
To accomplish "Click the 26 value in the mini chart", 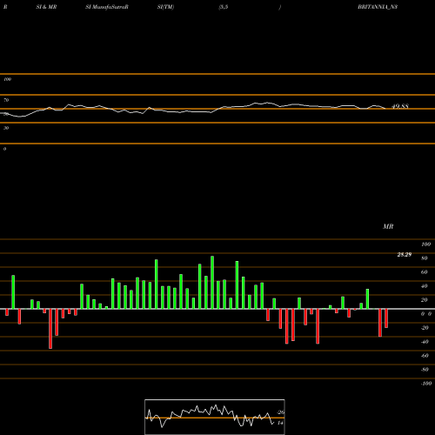I will tap(281, 412).
